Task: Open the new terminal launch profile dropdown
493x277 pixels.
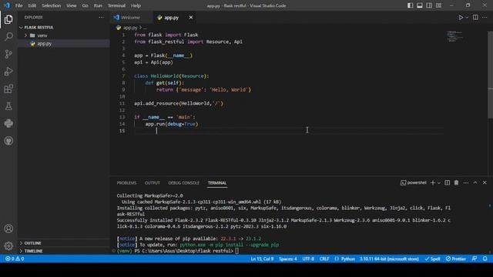Action: pos(439,183)
